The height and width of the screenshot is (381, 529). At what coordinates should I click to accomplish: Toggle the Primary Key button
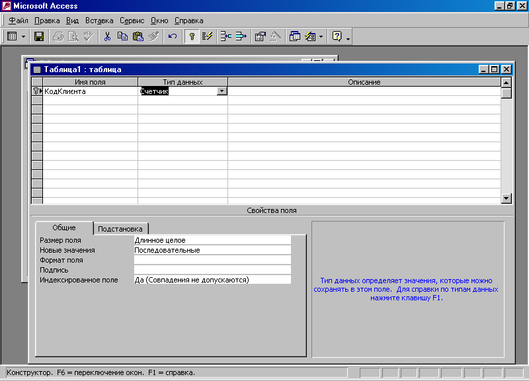[x=192, y=36]
